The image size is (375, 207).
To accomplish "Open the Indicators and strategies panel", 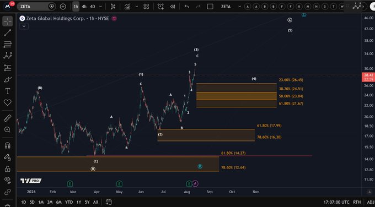I will coord(127,7).
